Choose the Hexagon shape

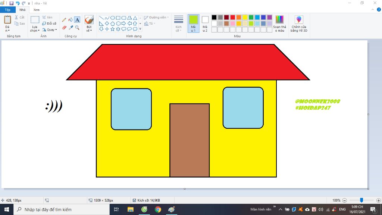click(118, 24)
